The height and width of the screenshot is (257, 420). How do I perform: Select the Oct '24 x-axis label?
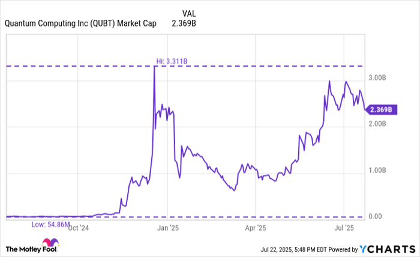tap(77, 228)
